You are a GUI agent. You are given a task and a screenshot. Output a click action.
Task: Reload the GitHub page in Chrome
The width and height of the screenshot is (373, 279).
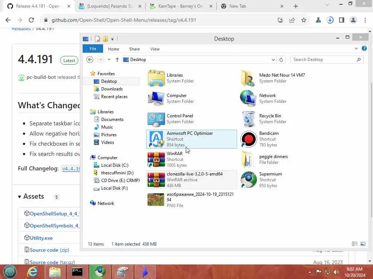(31, 20)
